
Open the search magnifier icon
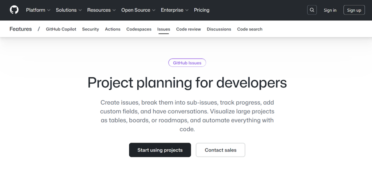click(x=312, y=10)
